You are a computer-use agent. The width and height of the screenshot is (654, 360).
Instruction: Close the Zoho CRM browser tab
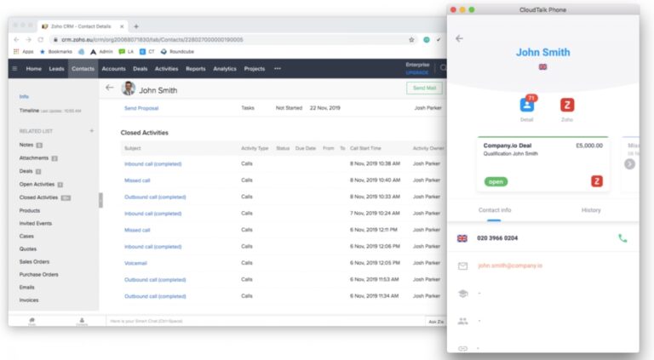tap(122, 26)
